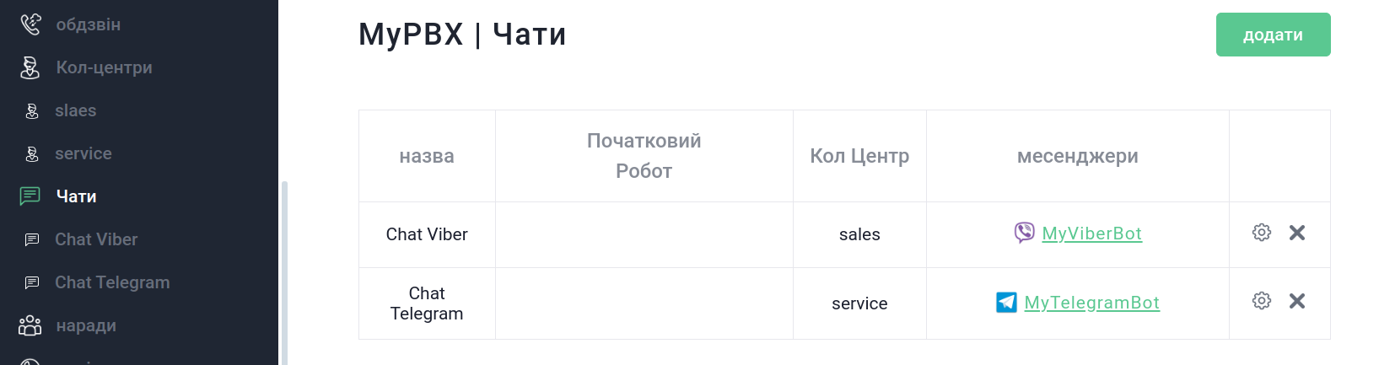Click the Viber logo icon
Image resolution: width=1379 pixels, height=365 pixels.
[1024, 233]
